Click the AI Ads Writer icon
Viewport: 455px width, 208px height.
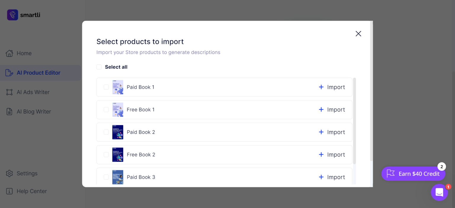click(x=9, y=92)
